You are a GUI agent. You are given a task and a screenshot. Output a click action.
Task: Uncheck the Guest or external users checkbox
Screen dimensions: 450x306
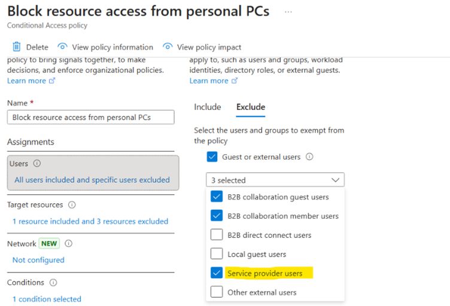(x=212, y=157)
